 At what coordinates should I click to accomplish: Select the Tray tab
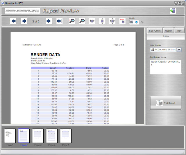pos(179,31)
